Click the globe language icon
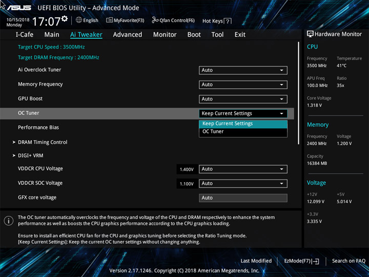The image size is (369, 277). 79,20
